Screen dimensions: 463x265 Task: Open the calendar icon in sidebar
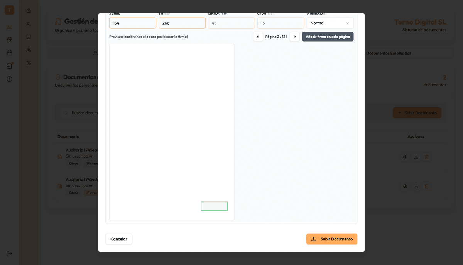(10, 53)
